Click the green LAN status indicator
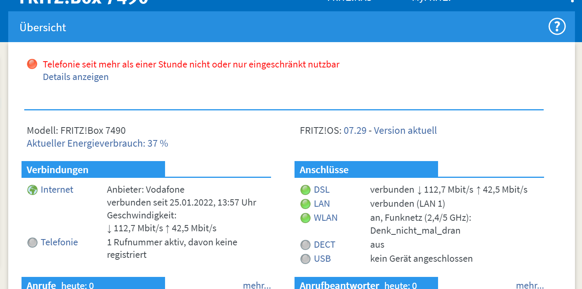The height and width of the screenshot is (289, 582). (305, 204)
